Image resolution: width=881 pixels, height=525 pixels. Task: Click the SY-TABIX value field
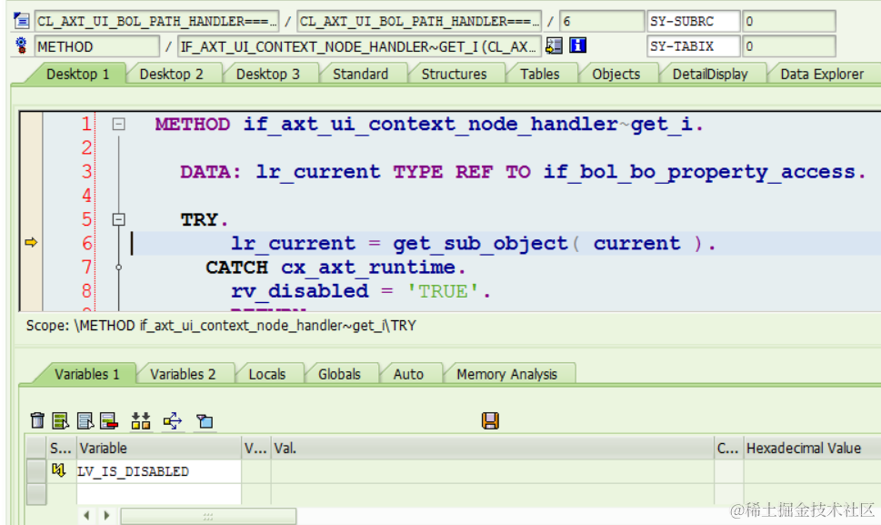[x=789, y=46]
